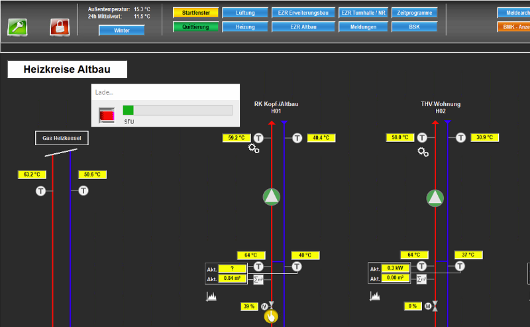Viewport: 530px width, 327px height.
Task: Open the EZR Turnhalle / NR page
Action: click(x=363, y=13)
